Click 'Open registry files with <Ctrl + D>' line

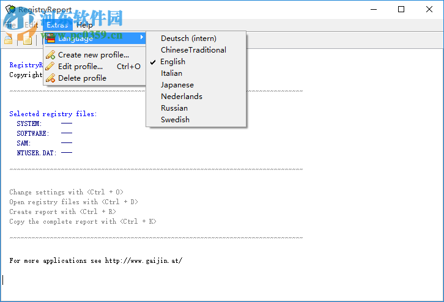pos(73,202)
